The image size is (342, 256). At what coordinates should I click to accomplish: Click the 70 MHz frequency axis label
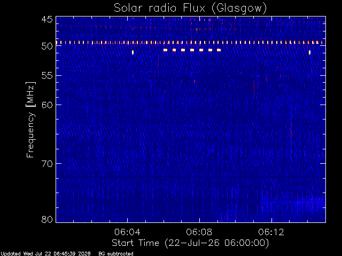(47, 164)
